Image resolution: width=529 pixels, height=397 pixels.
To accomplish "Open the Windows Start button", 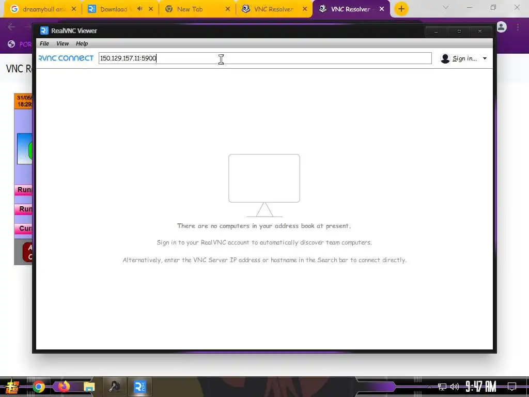I will click(x=12, y=387).
